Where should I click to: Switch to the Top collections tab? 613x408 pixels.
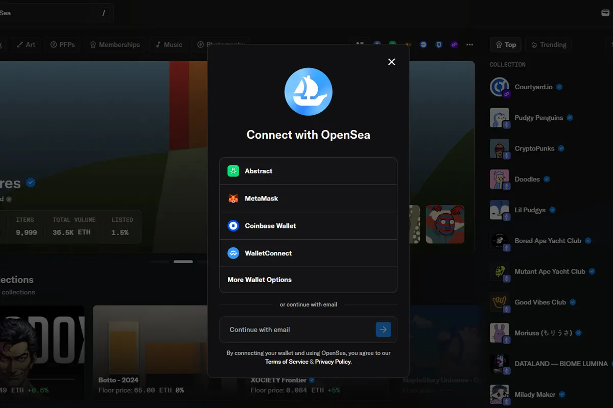pyautogui.click(x=506, y=45)
